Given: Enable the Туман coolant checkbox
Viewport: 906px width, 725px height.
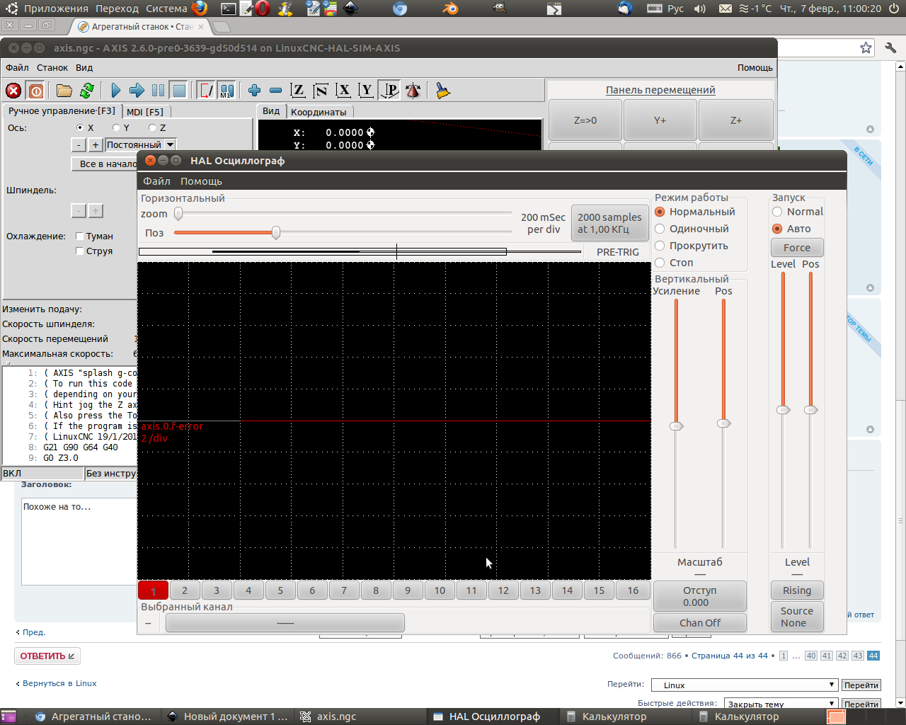Looking at the screenshot, I should point(80,236).
